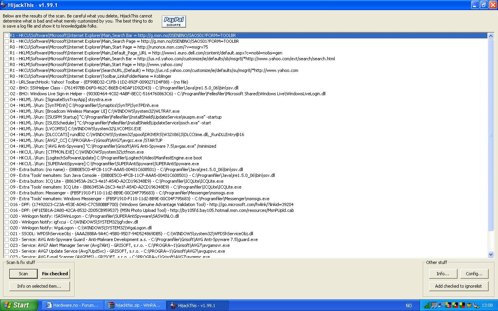Screen dimensions: 498x311
Task: Click the plain AVG four-color tray icon
Action: (x=462, y=305)
